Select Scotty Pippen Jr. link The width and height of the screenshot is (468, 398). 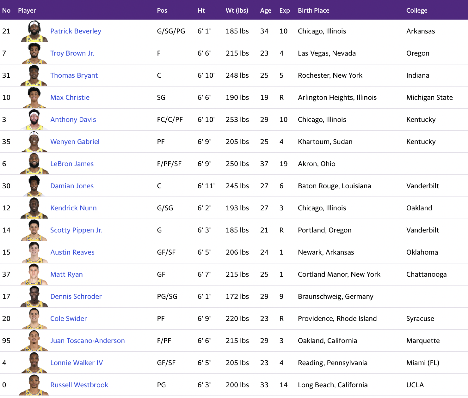(76, 230)
